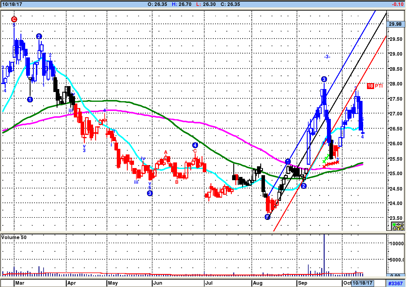
Task: Click the circled 1 wave marker in March
Action: [30, 99]
